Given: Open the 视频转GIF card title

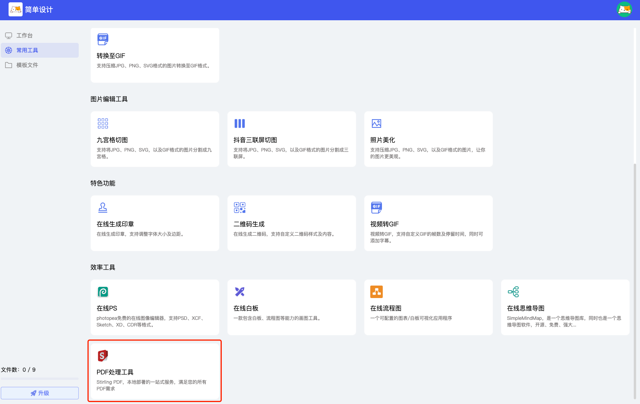Looking at the screenshot, I should point(384,224).
